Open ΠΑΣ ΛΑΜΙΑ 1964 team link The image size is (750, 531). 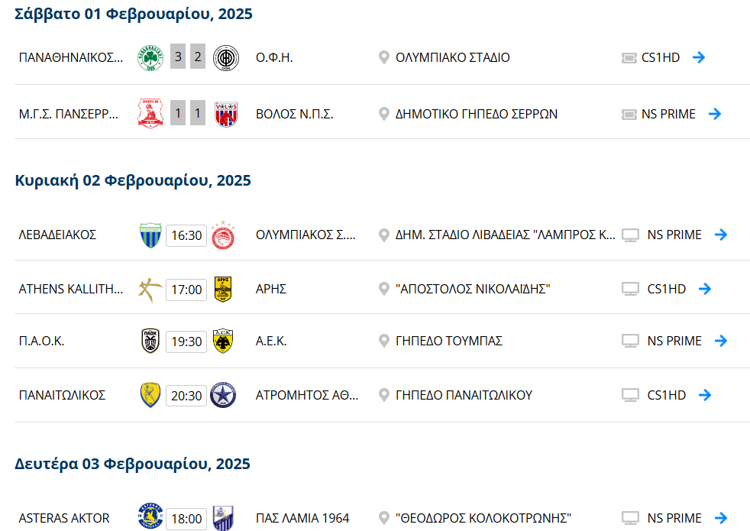point(302,518)
